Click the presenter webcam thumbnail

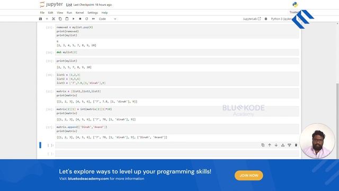tap(317, 141)
